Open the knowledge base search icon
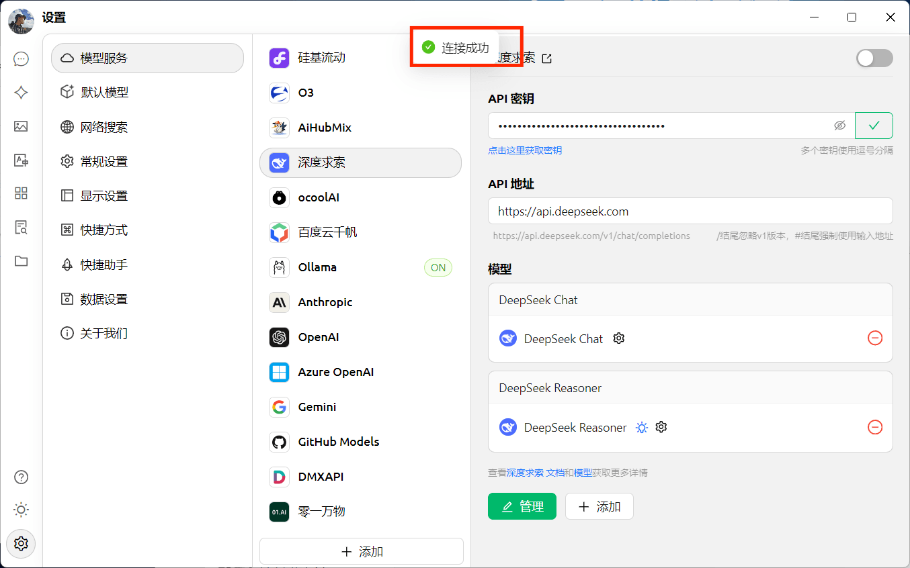The width and height of the screenshot is (910, 568). pos(21,227)
